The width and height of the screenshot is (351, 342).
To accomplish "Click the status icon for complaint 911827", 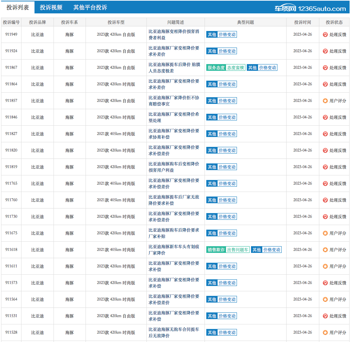I will (325, 134).
